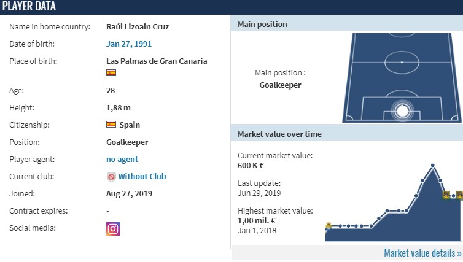The image size is (463, 262).
Task: Open the "Without Club" text link
Action: click(142, 177)
